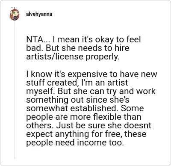This screenshot has height=166, width=171.
Task: Click the line "myself. But she can try and work"
Action: point(91,92)
